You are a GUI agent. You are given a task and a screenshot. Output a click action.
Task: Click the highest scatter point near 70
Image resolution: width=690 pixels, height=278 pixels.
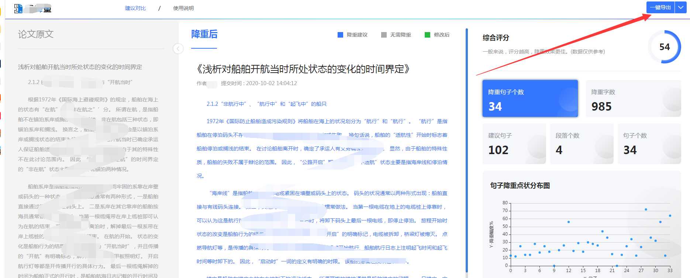pyautogui.click(x=646, y=209)
